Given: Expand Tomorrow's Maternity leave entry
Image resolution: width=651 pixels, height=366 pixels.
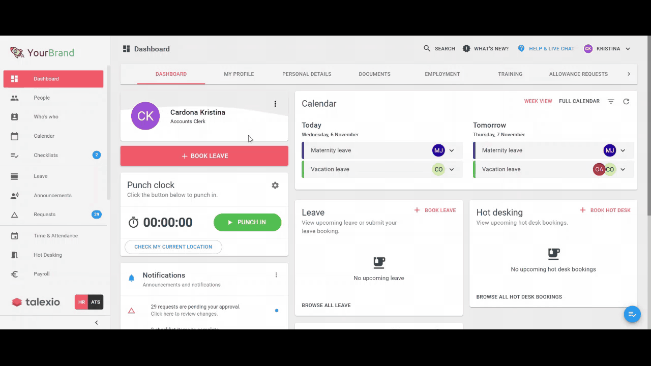Looking at the screenshot, I should pos(623,150).
